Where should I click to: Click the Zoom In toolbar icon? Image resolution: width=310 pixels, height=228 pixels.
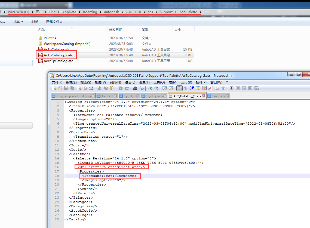pyautogui.click(x=150, y=88)
